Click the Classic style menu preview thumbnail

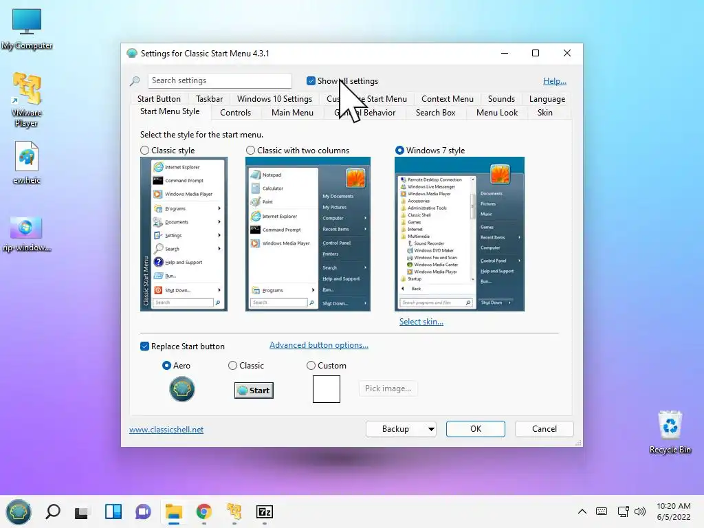[x=184, y=234]
